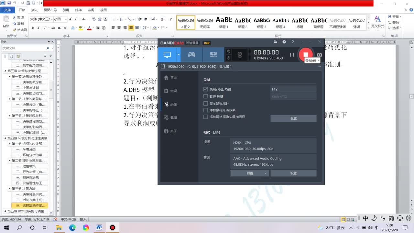Select 二、决策与计划 in navigation pane

30,88
